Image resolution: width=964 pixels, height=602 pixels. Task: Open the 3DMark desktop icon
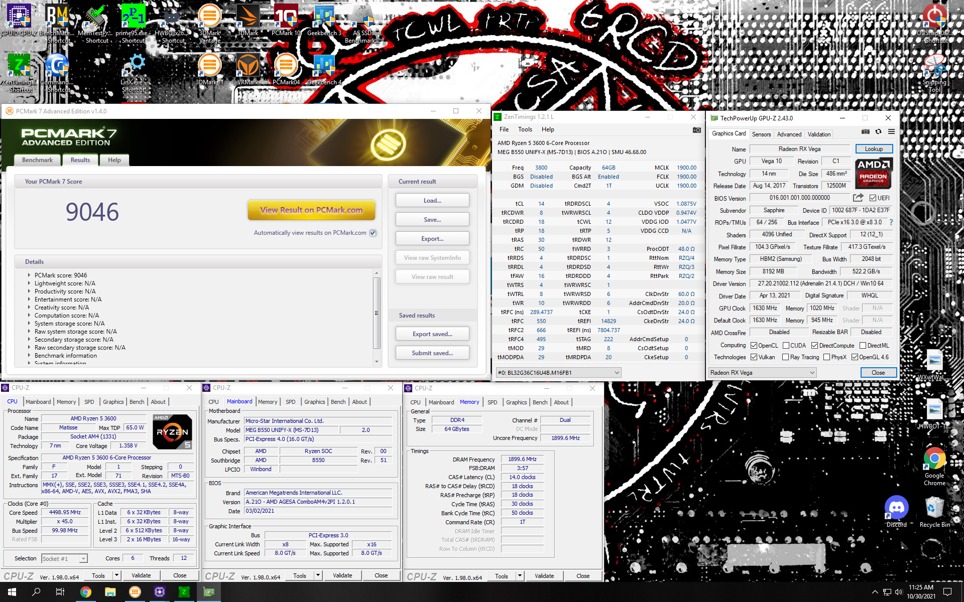(248, 20)
